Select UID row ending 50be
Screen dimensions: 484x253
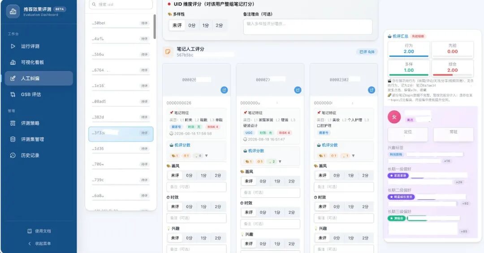point(121,23)
